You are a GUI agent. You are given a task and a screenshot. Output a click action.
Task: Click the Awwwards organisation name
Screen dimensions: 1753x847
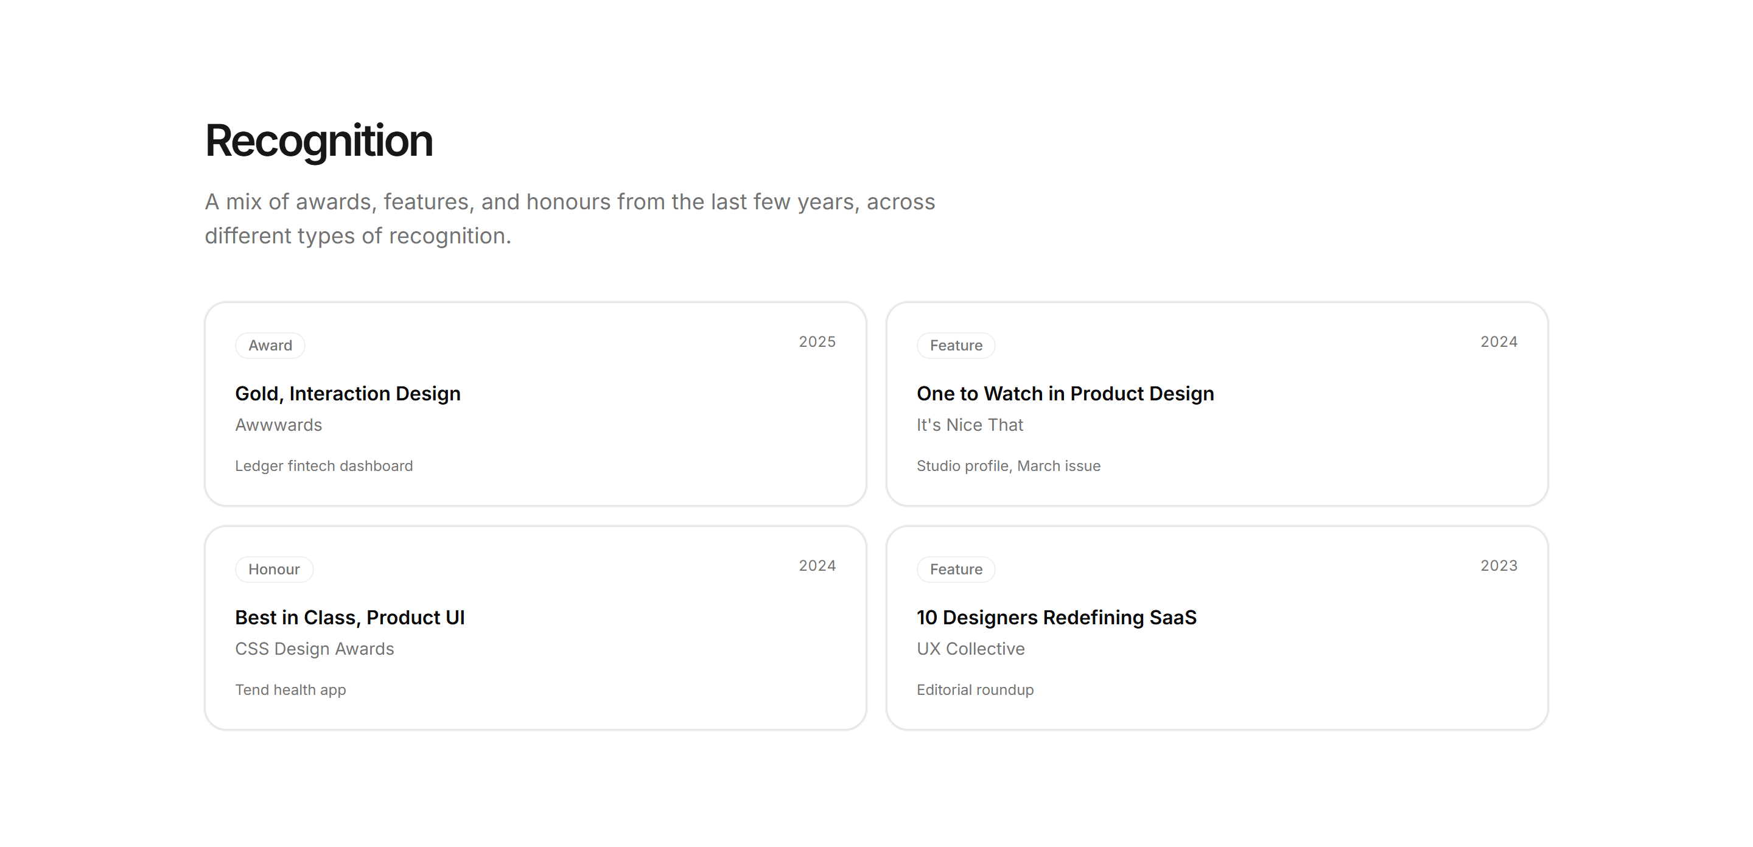(278, 425)
